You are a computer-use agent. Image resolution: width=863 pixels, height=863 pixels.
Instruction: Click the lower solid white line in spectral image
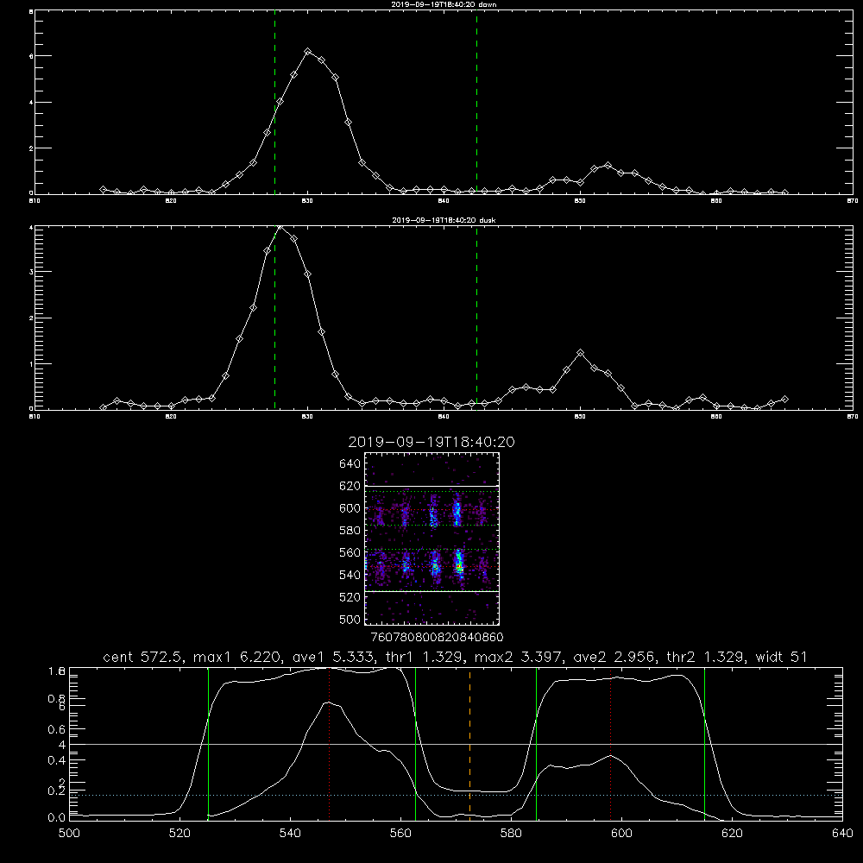point(431,591)
